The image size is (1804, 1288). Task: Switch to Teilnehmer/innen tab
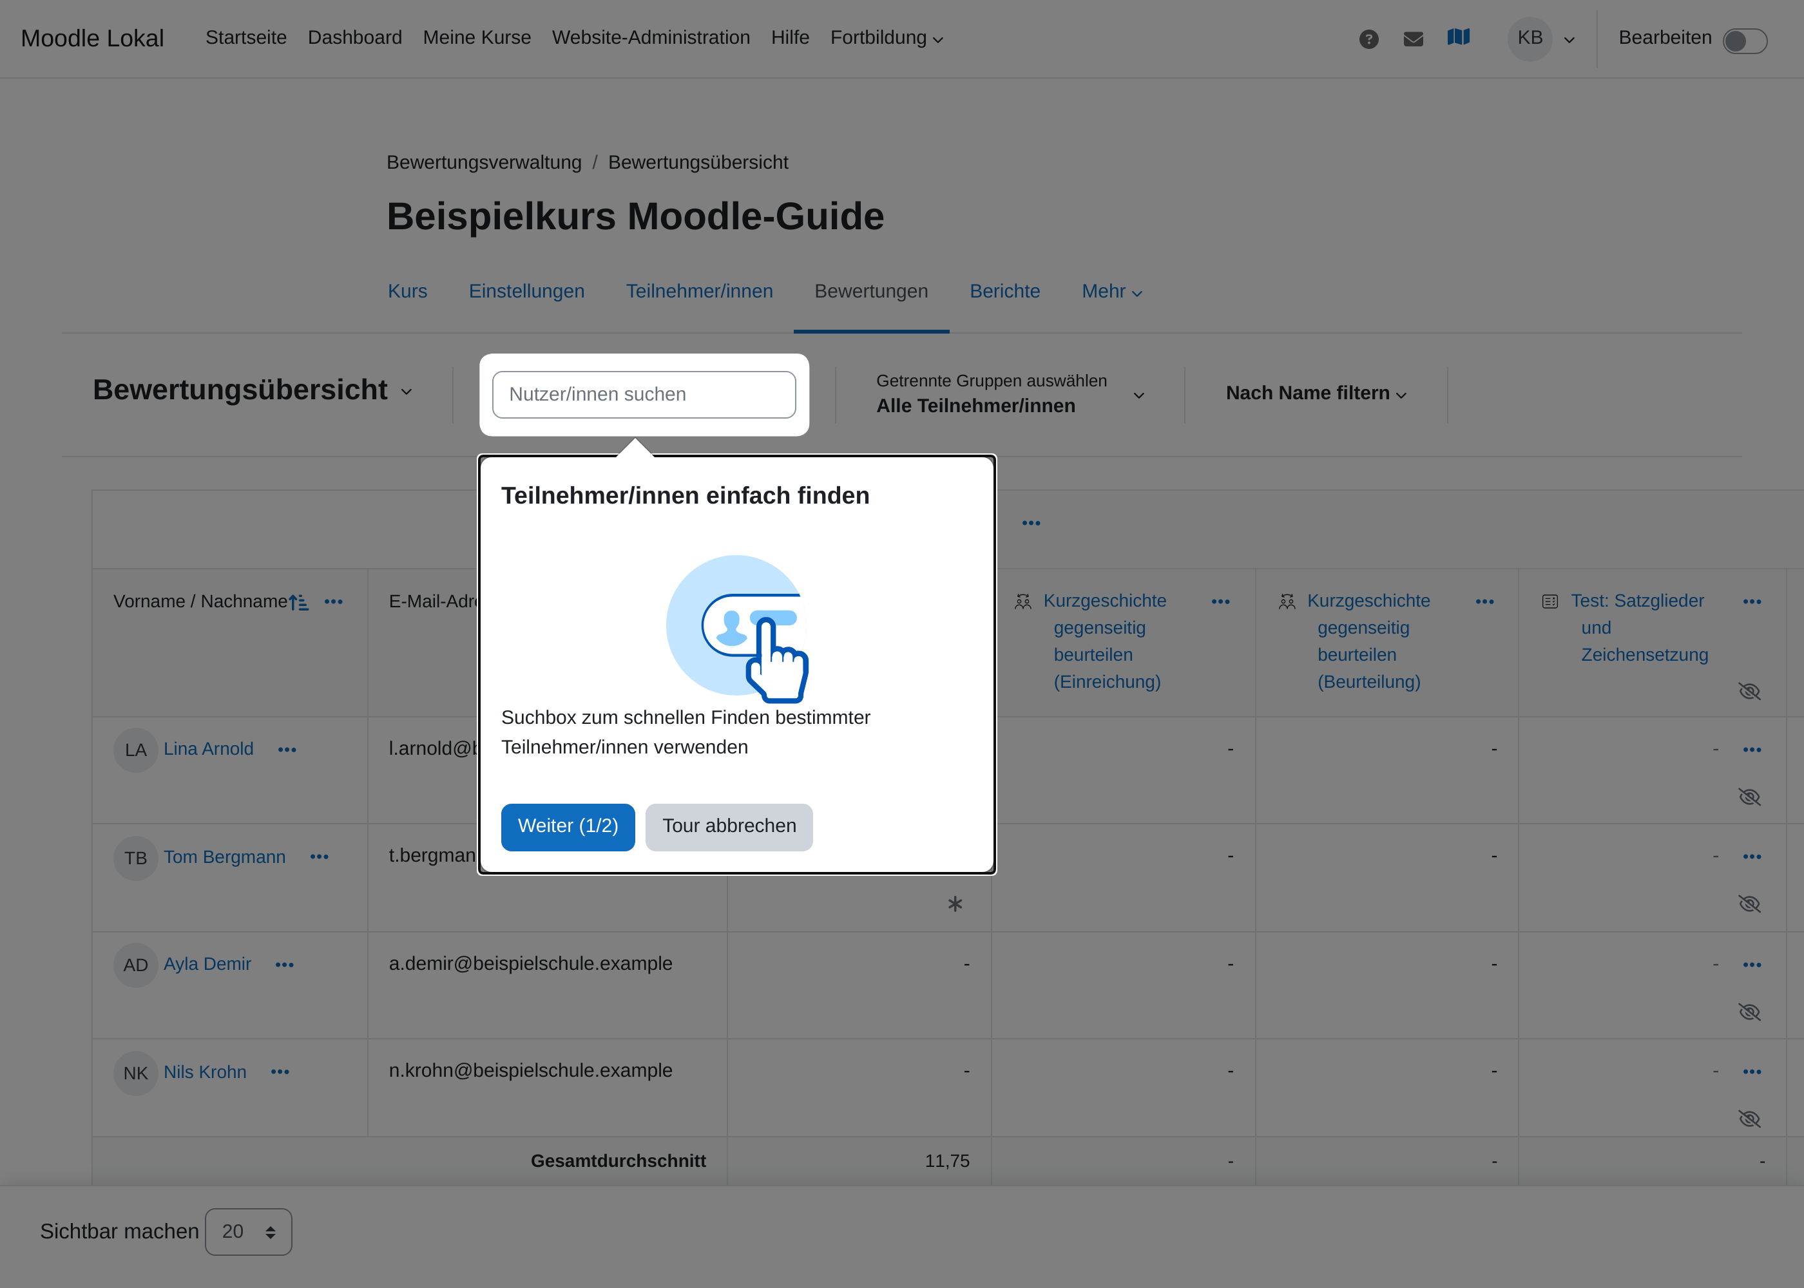[699, 291]
